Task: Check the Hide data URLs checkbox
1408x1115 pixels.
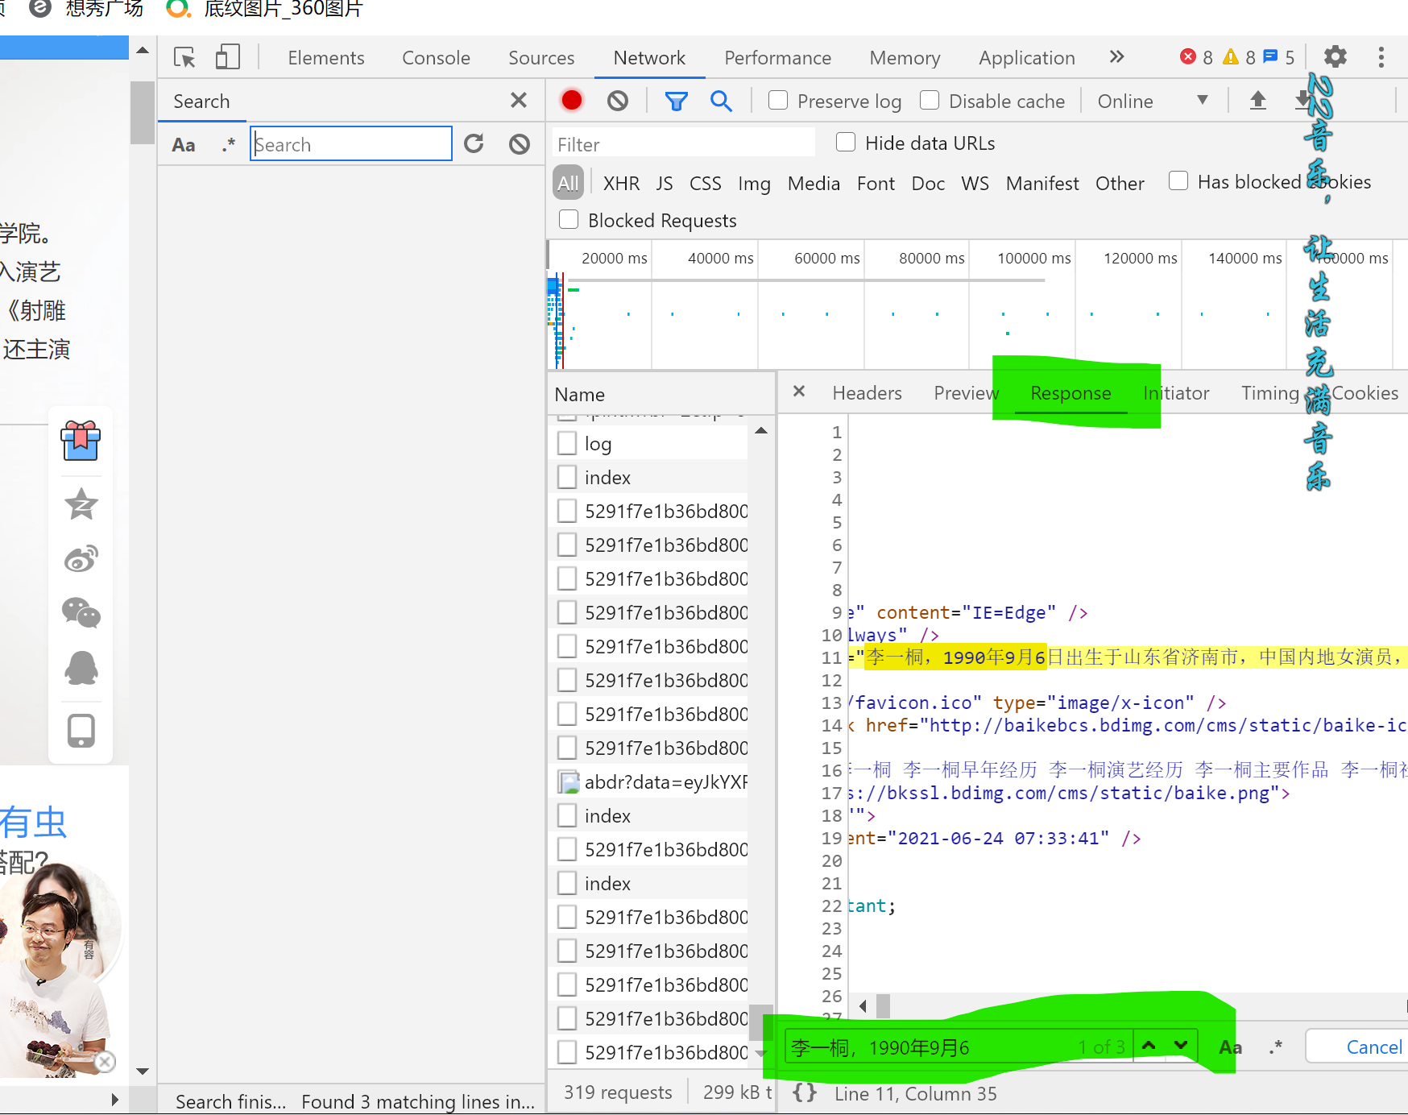Action: [845, 142]
